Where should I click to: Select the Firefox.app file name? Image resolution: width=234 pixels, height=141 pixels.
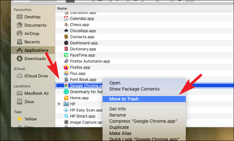click(x=80, y=67)
